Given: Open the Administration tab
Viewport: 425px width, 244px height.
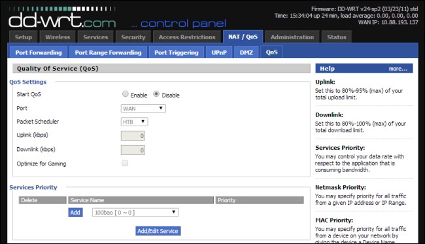Looking at the screenshot, I should [292, 37].
